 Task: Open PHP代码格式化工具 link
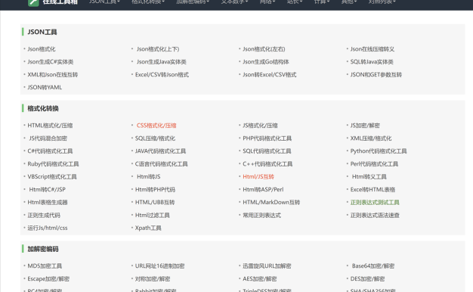point(267,138)
